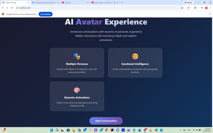213x133 pixels.
Task: Launch Microsoft Store from the taskbar
Action: point(68,130)
